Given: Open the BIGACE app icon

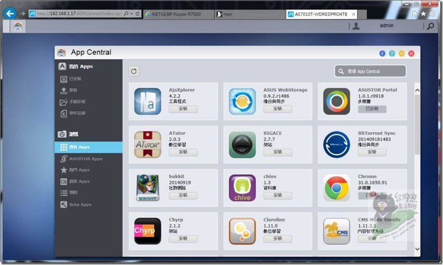Looking at the screenshot, I should (242, 144).
